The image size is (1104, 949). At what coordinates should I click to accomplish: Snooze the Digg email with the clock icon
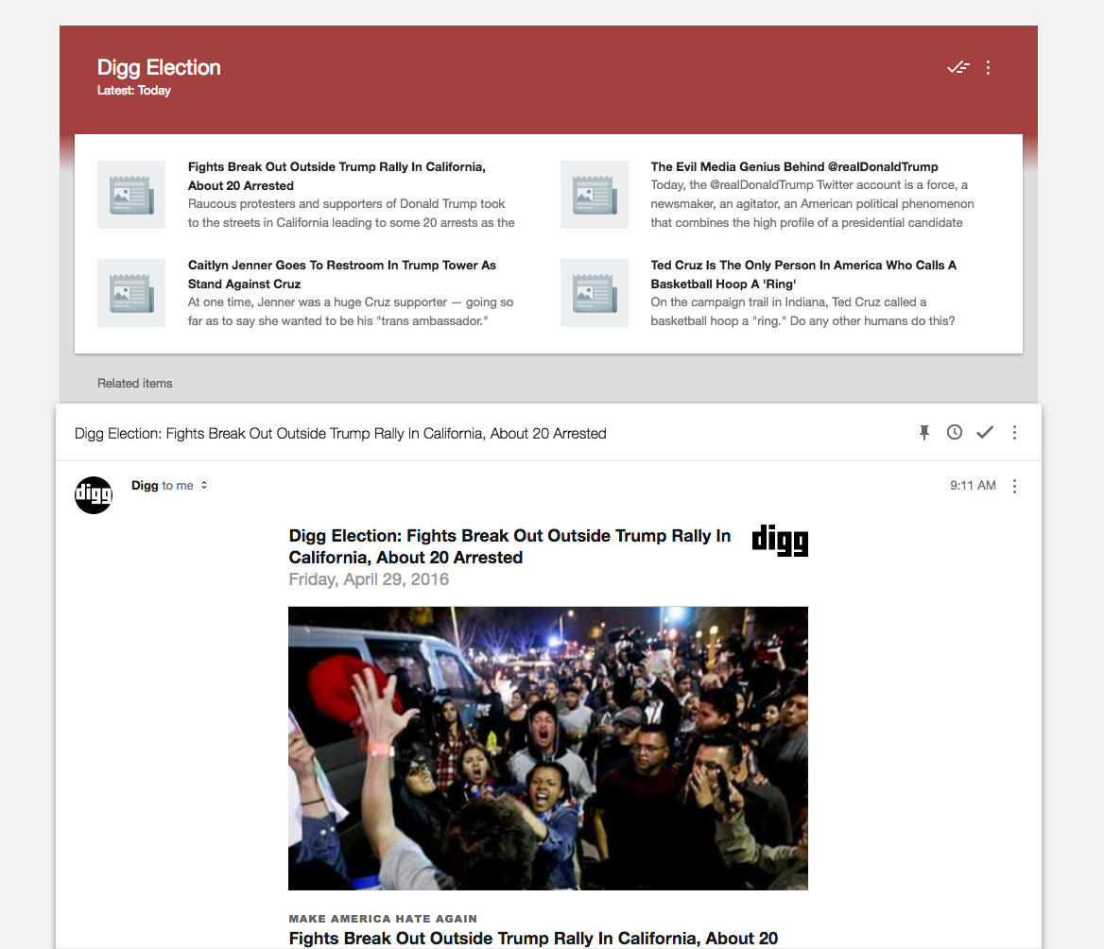tap(954, 432)
